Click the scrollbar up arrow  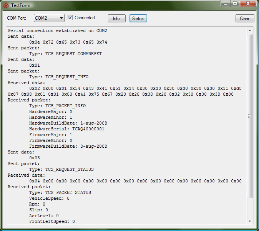pos(250,30)
